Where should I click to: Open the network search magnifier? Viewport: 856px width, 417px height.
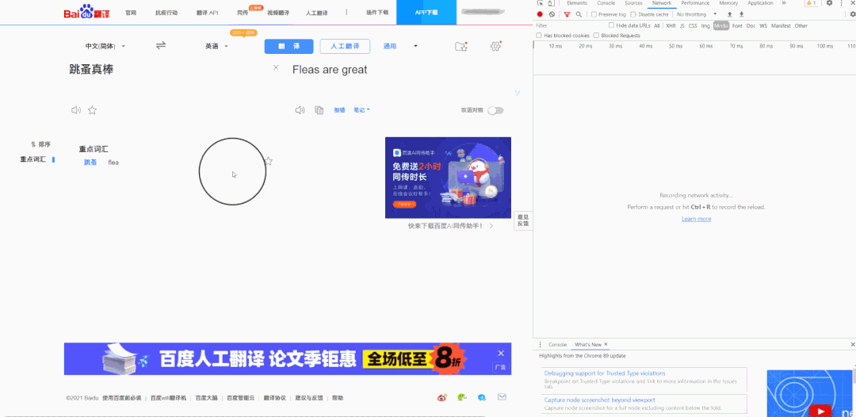click(x=579, y=15)
